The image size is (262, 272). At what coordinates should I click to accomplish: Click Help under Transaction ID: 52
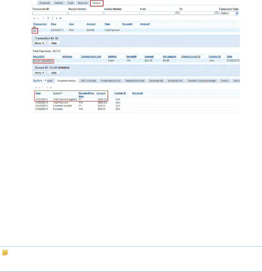click(x=54, y=43)
